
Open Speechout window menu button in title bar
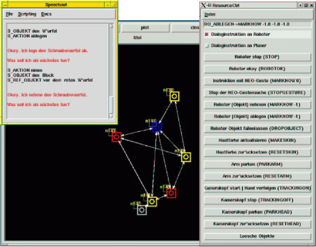pyautogui.click(x=5, y=5)
